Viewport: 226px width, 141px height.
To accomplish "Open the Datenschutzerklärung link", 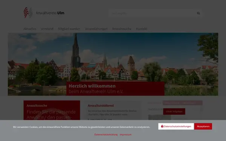I will (x=106, y=135).
